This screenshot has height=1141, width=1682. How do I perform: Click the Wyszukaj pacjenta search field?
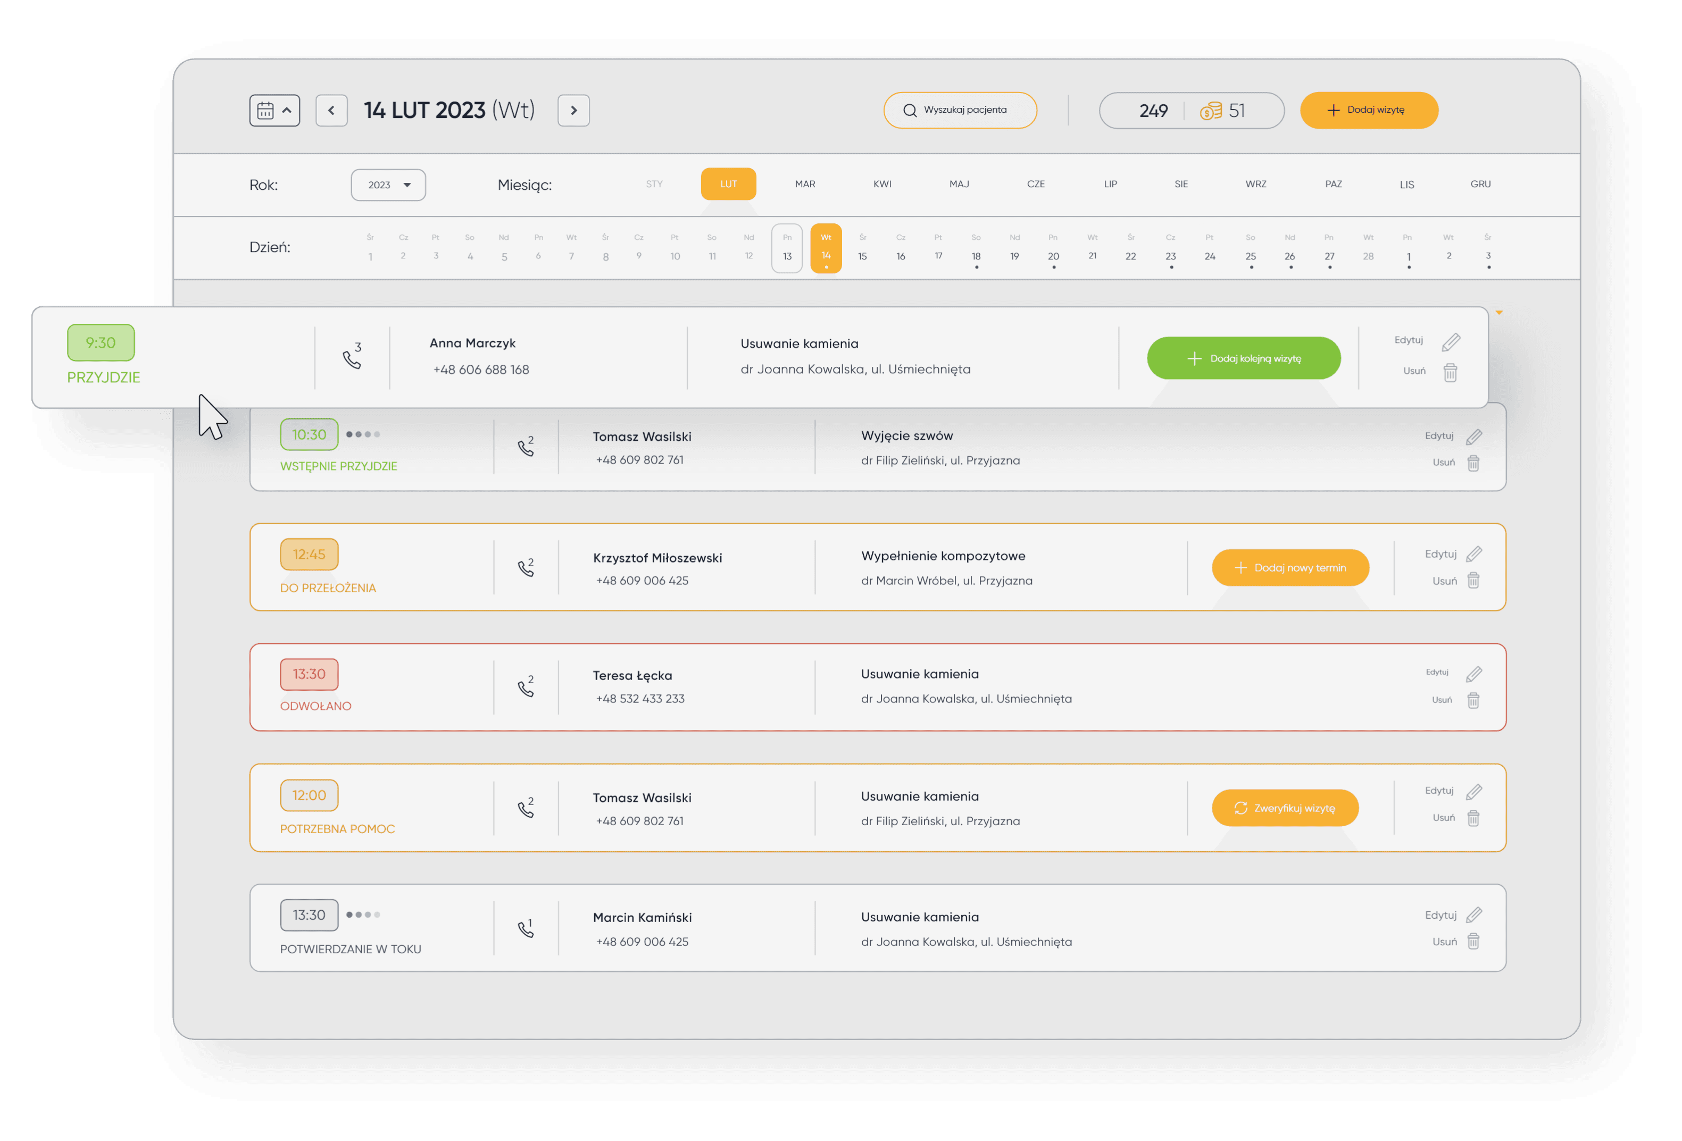(960, 111)
